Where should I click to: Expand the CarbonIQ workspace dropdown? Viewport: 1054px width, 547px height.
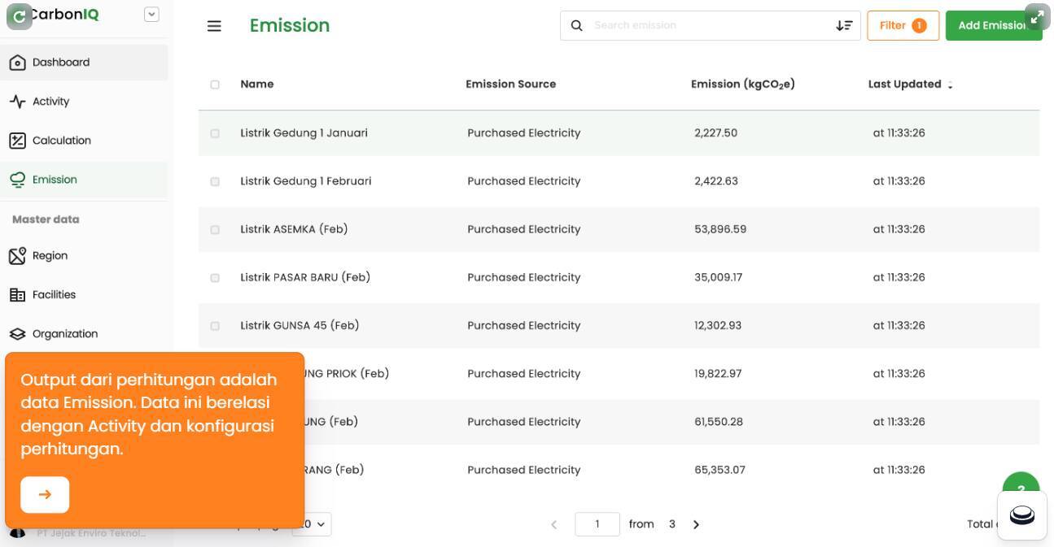(151, 14)
